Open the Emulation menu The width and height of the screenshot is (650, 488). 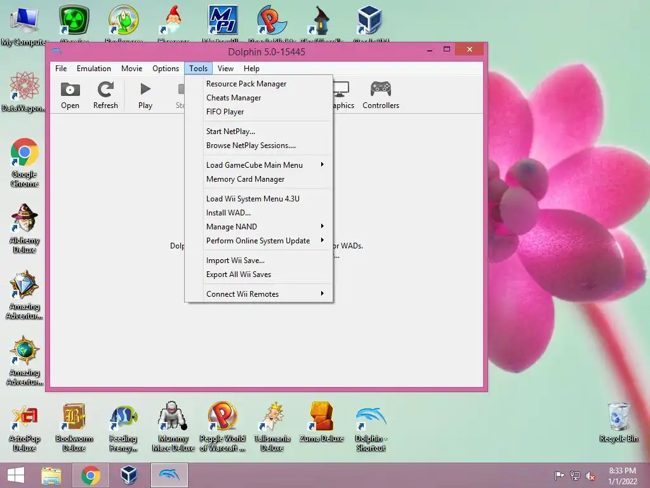pyautogui.click(x=94, y=69)
